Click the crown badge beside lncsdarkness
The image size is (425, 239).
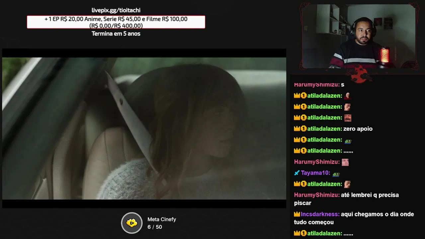(297, 214)
